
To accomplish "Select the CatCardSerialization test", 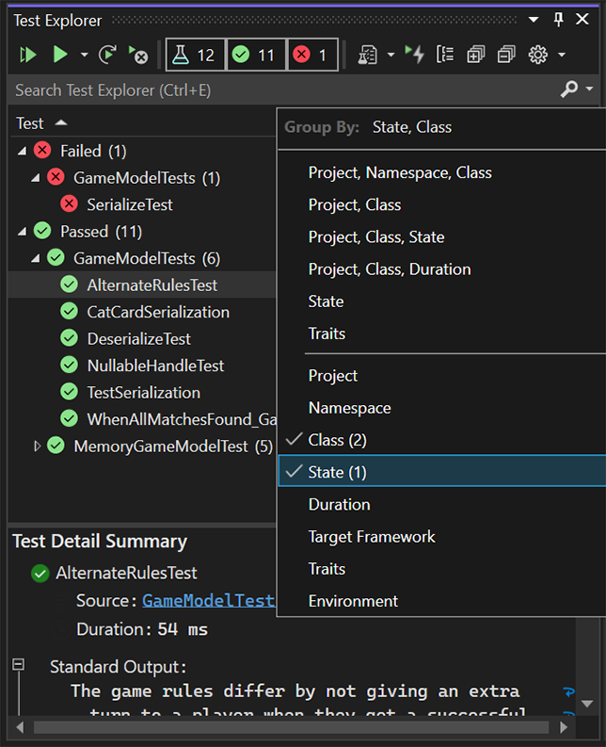I will 158,312.
